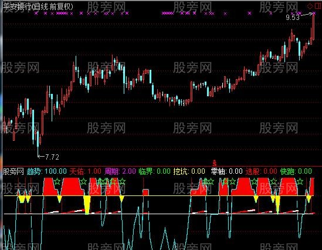Click the 快跑: 0.00 indicator value
This screenshot has height=250, width=322.
pyautogui.click(x=296, y=171)
